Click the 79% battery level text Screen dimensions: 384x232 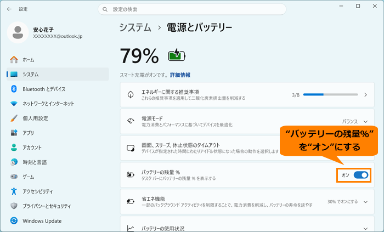point(139,56)
